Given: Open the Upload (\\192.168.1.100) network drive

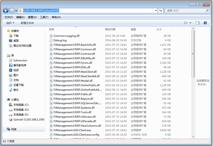Looking at the screenshot, I should click(x=29, y=120).
